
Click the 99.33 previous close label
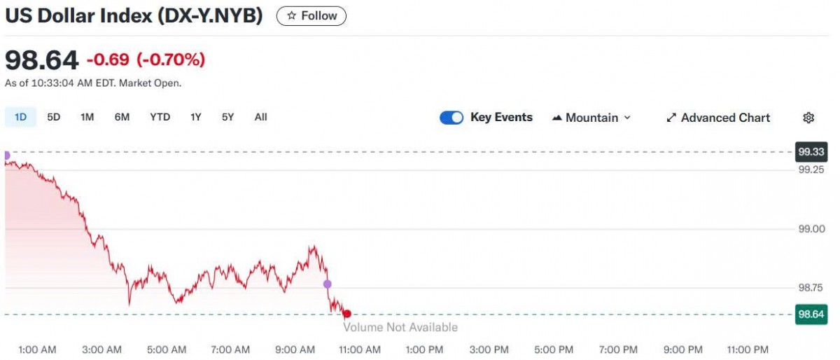[811, 151]
